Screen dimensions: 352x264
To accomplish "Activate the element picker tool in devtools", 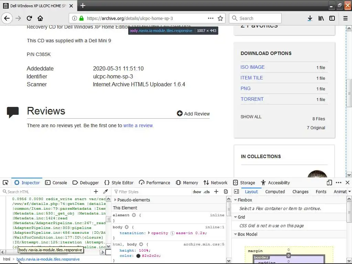I will 5,183.
